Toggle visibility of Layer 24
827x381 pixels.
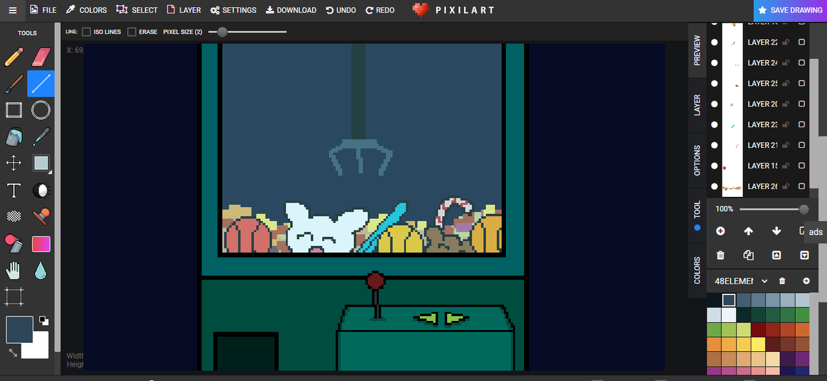(x=715, y=63)
